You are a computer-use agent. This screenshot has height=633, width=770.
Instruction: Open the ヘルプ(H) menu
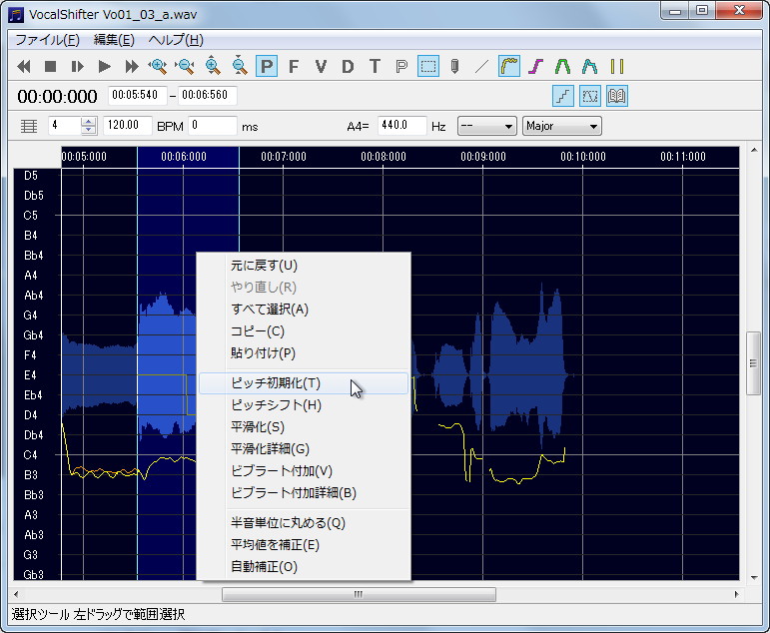click(x=176, y=40)
